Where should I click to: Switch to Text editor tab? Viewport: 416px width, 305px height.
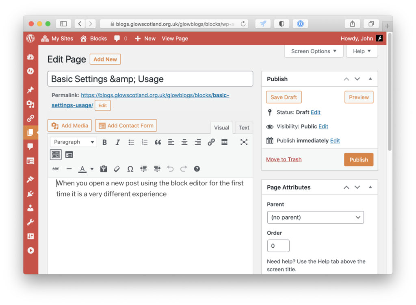tap(244, 128)
